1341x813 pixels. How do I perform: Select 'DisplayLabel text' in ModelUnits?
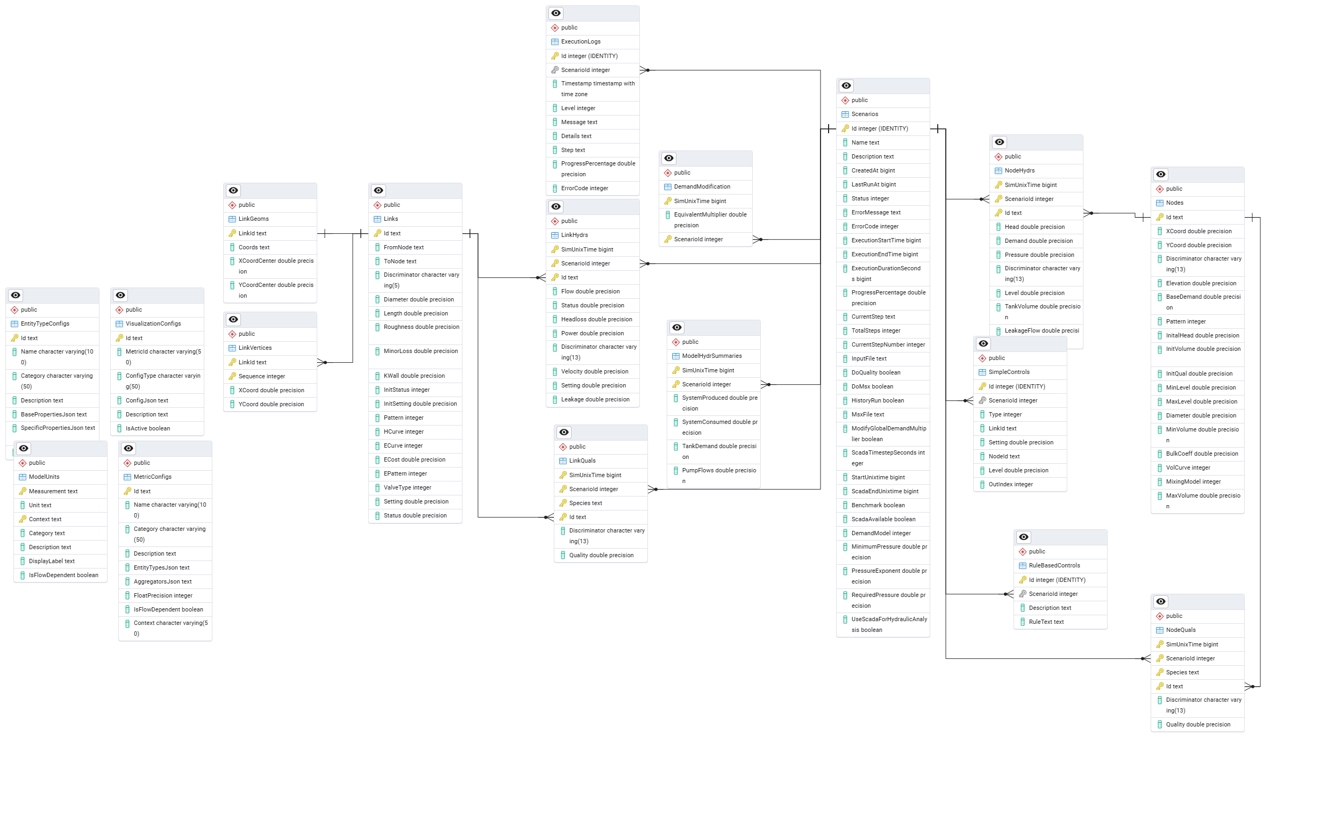pyautogui.click(x=60, y=561)
